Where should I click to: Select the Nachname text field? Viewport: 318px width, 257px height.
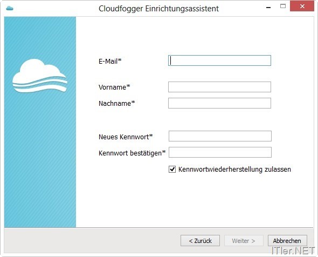pos(219,103)
